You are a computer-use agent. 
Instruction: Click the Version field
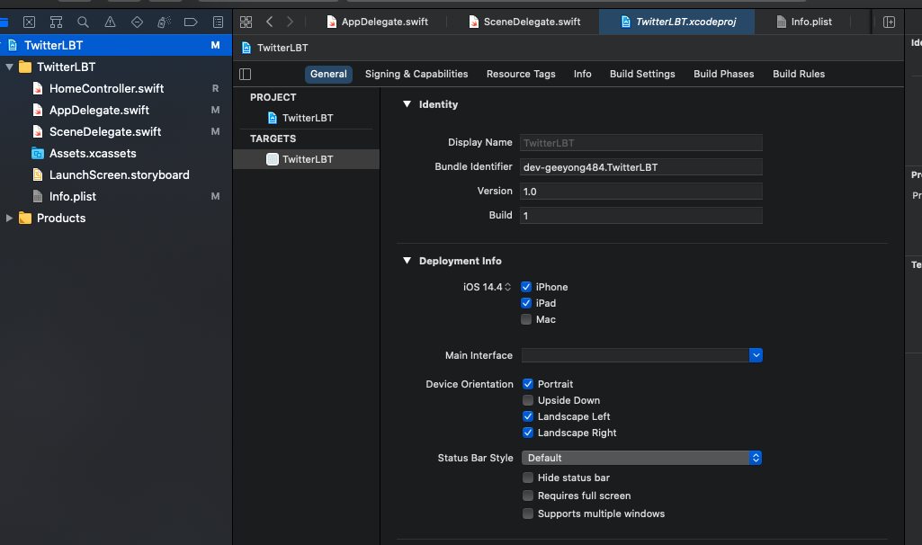pyautogui.click(x=641, y=191)
